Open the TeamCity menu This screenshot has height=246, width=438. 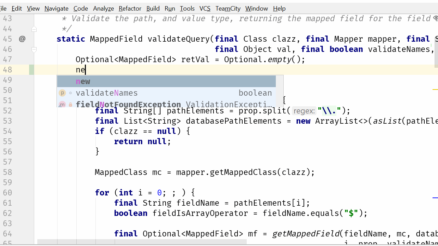[228, 9]
